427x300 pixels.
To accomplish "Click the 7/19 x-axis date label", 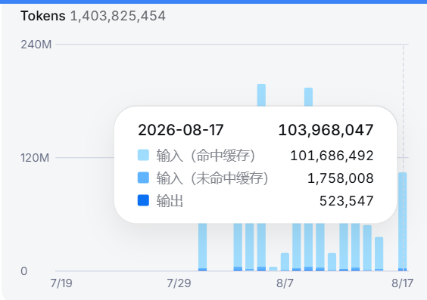I will point(61,283).
